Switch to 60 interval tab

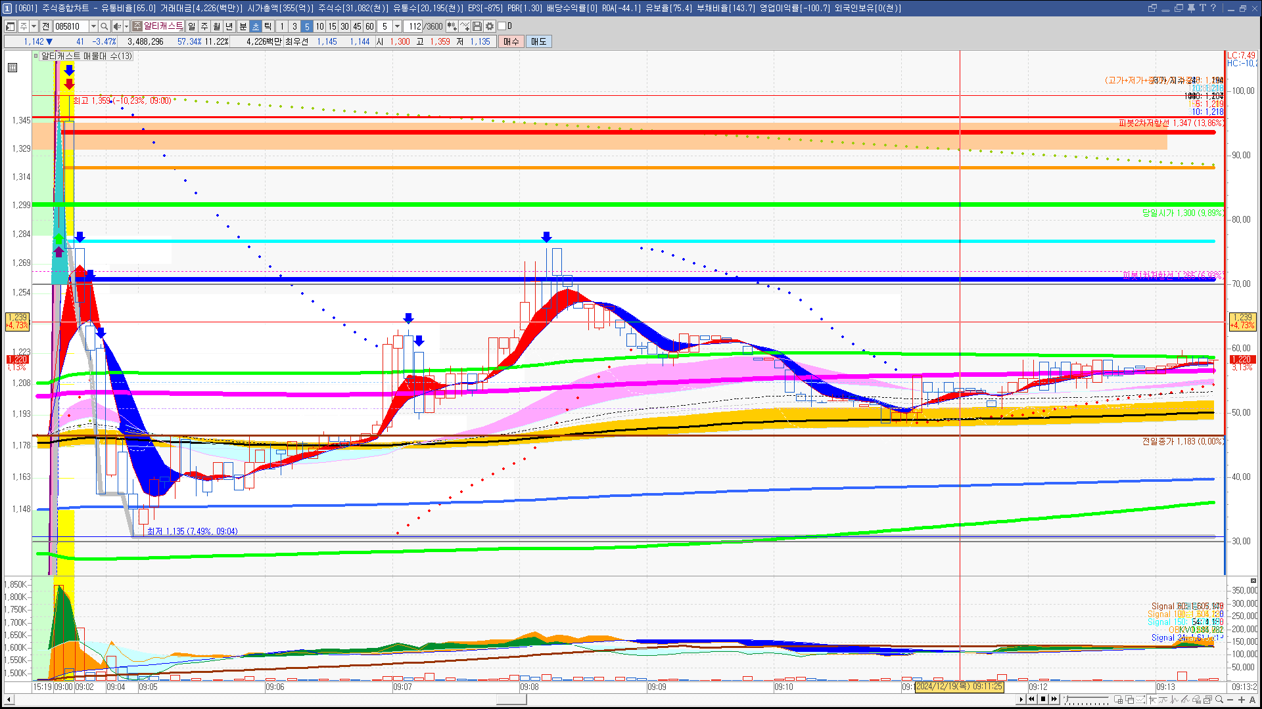pyautogui.click(x=369, y=26)
